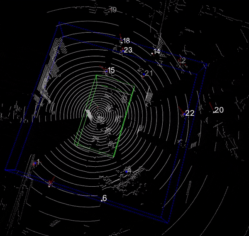Select tracked object label 6

[x=105, y=198]
